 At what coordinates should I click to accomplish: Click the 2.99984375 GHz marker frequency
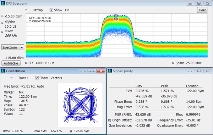[40, 21]
